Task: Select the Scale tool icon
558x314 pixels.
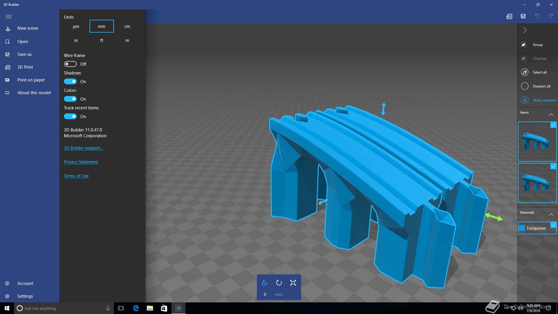Action: [293, 283]
